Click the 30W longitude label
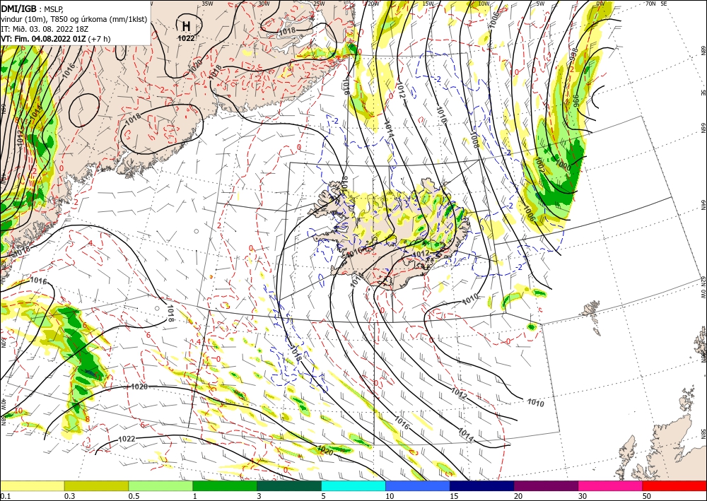Screen dimensions: 707x501 pyautogui.click(x=264, y=3)
